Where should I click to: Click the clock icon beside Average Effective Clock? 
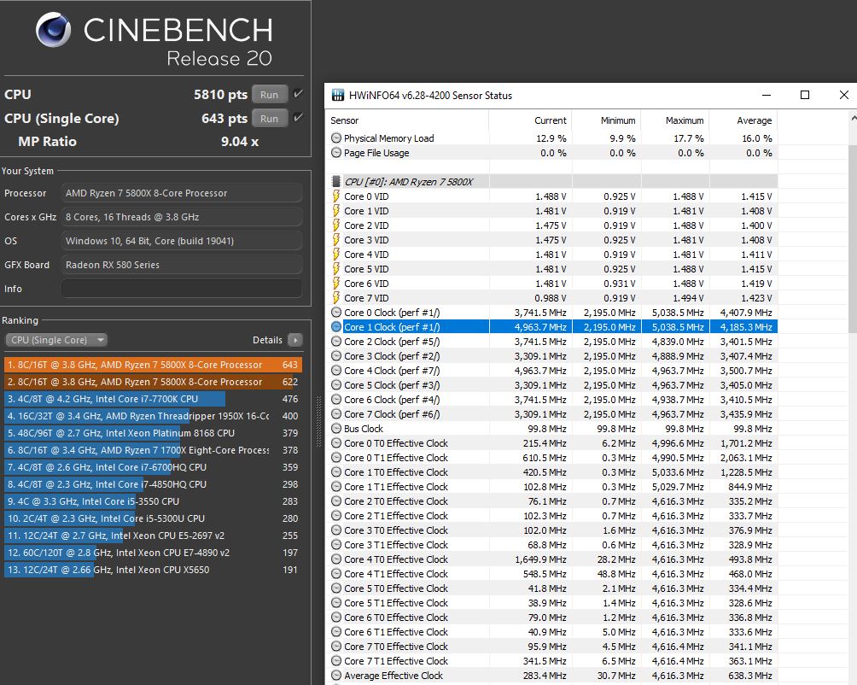[336, 676]
